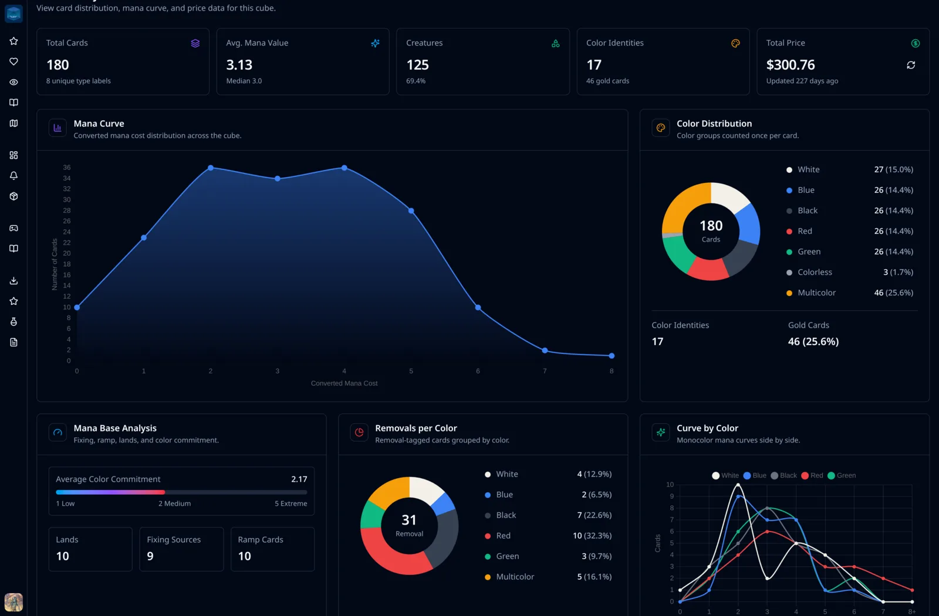This screenshot has width=939, height=616.
Task: Toggle Green series in Curve by Color legend
Action: 842,475
